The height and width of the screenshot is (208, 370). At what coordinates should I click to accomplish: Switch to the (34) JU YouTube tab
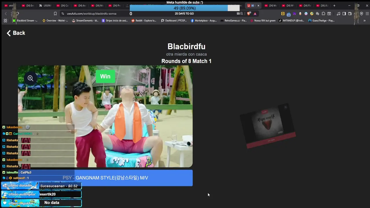coord(323,5)
